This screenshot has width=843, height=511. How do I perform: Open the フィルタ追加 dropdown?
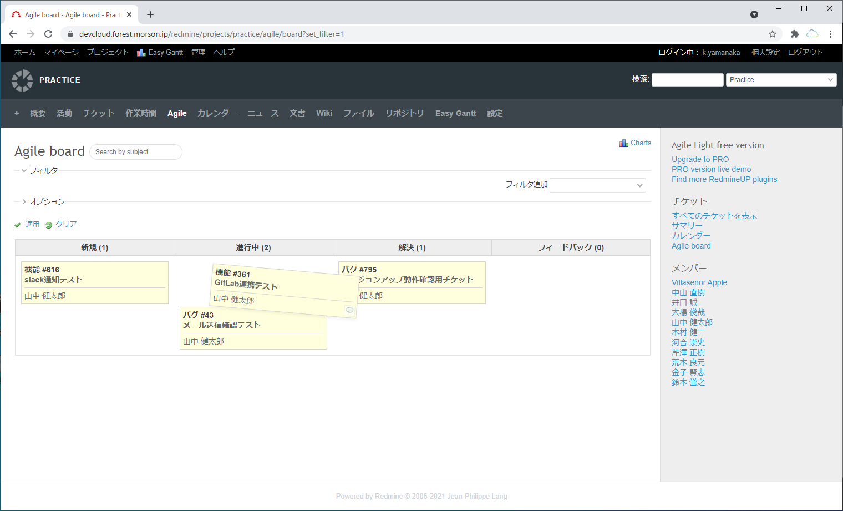597,185
